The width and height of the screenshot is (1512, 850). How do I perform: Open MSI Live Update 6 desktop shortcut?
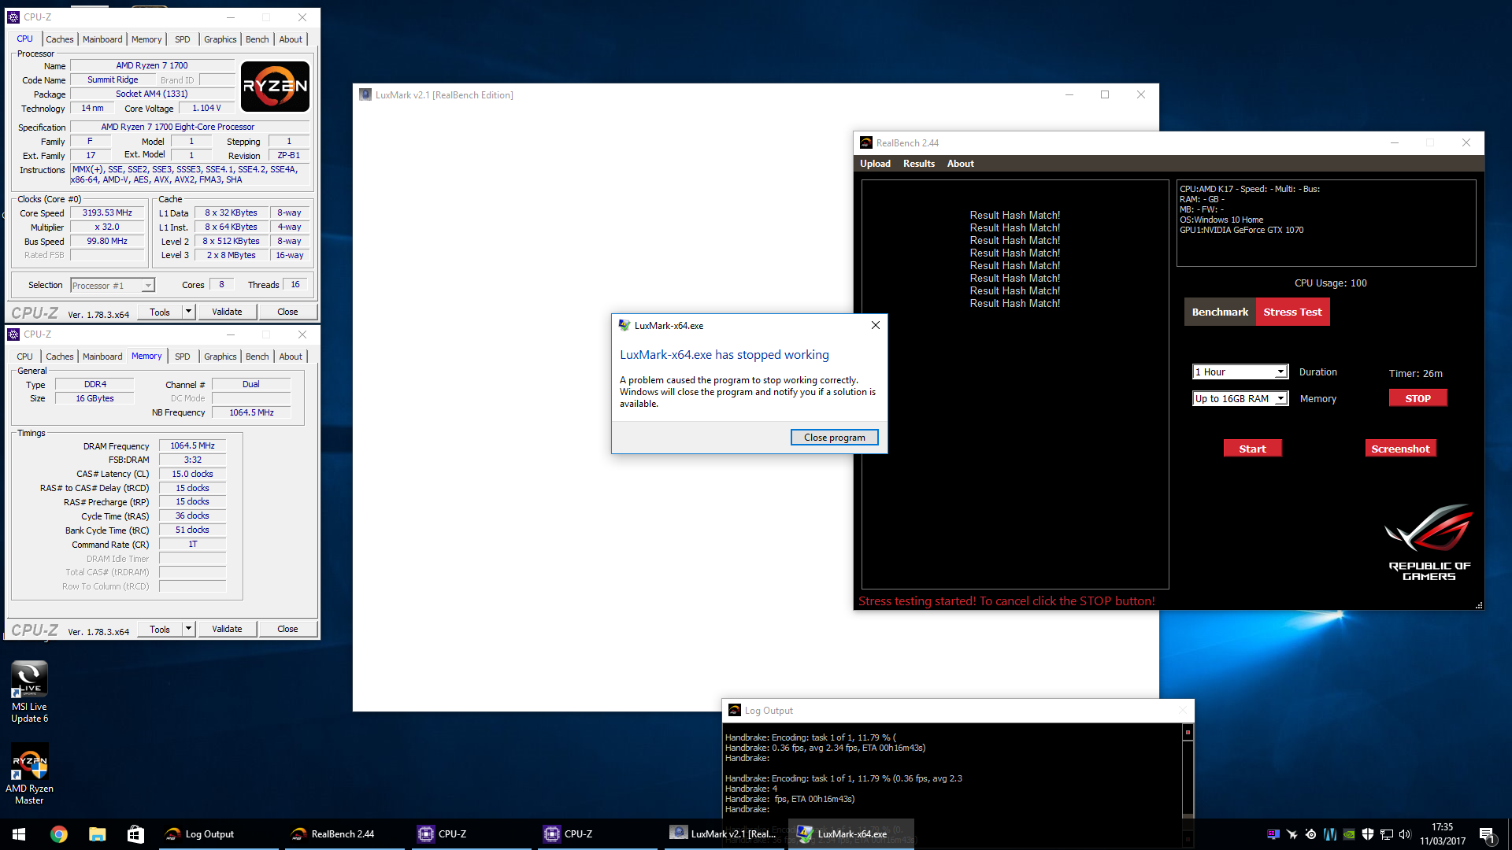coord(29,692)
